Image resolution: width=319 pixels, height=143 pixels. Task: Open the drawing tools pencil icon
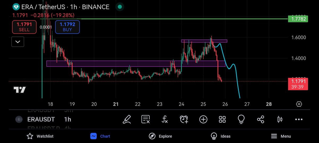pos(127,119)
